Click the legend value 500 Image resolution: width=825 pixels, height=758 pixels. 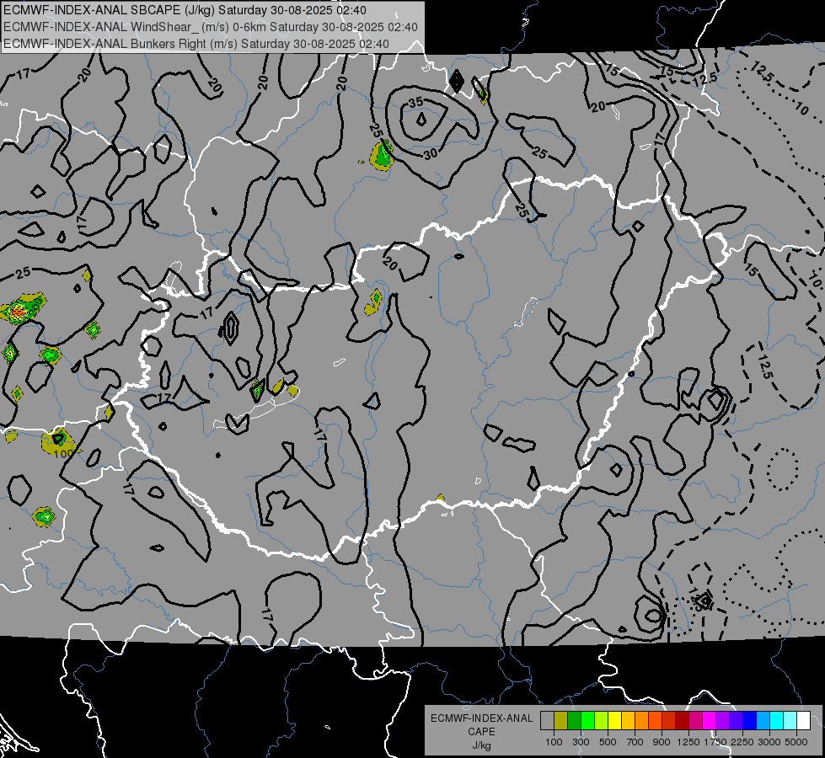(x=608, y=742)
